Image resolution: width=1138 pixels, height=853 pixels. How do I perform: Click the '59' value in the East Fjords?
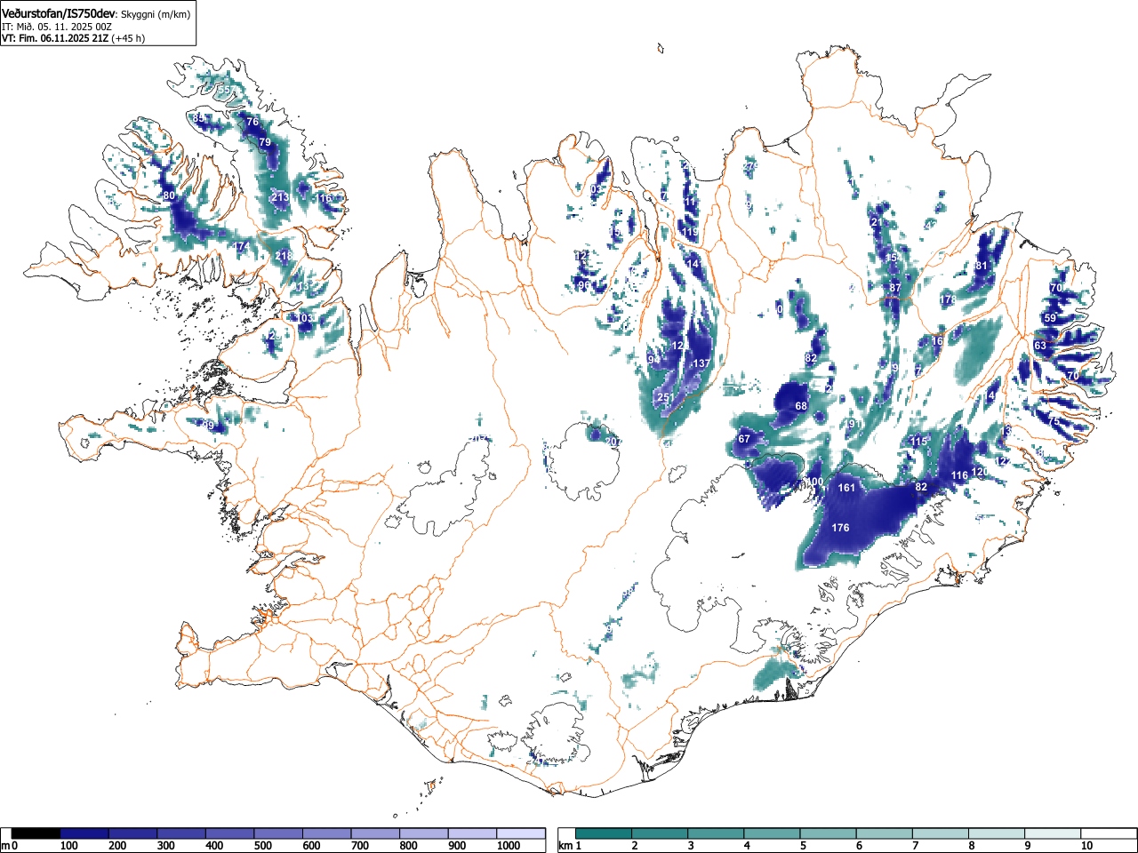[1050, 318]
